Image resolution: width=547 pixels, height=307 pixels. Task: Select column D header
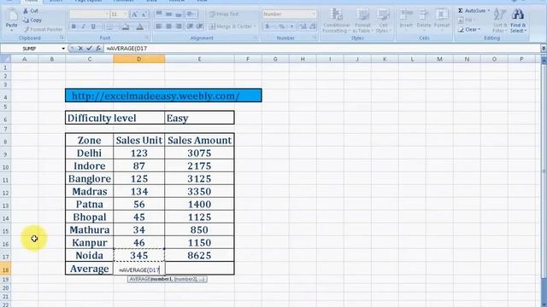[x=138, y=59]
